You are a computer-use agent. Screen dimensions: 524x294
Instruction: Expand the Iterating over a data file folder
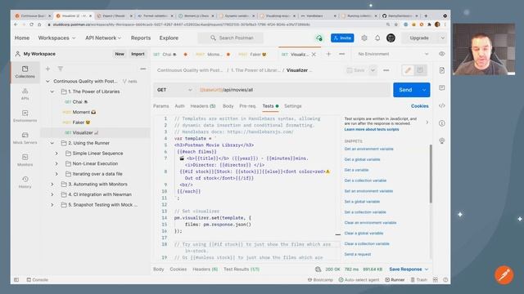click(x=56, y=174)
